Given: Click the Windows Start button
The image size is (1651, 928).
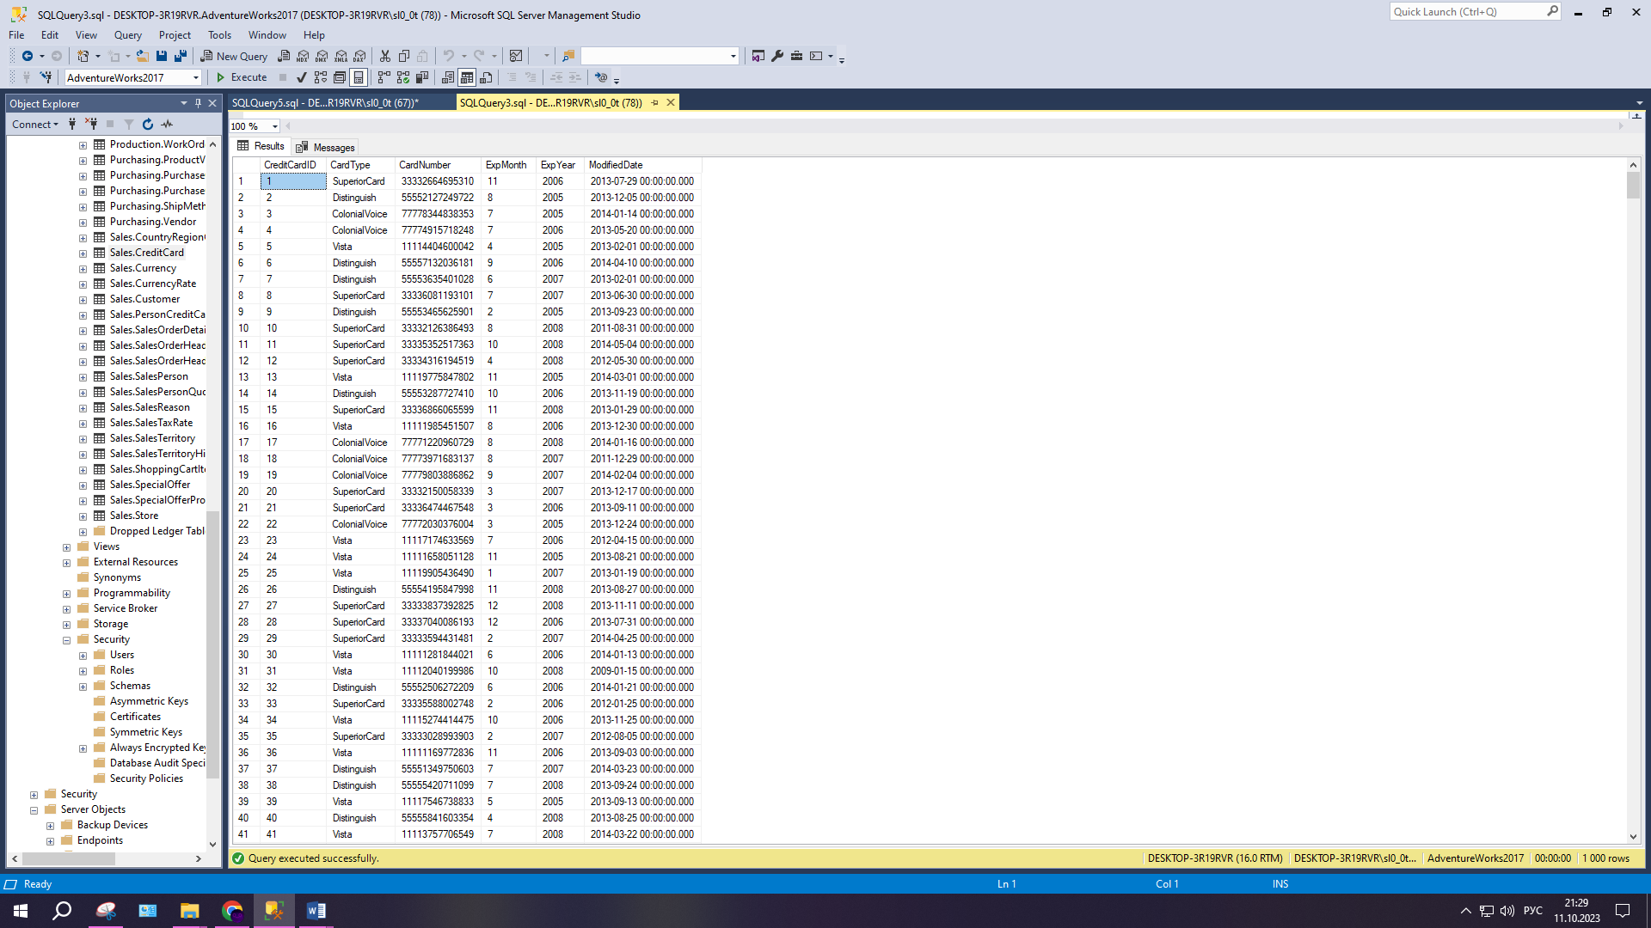Looking at the screenshot, I should coord(21,911).
